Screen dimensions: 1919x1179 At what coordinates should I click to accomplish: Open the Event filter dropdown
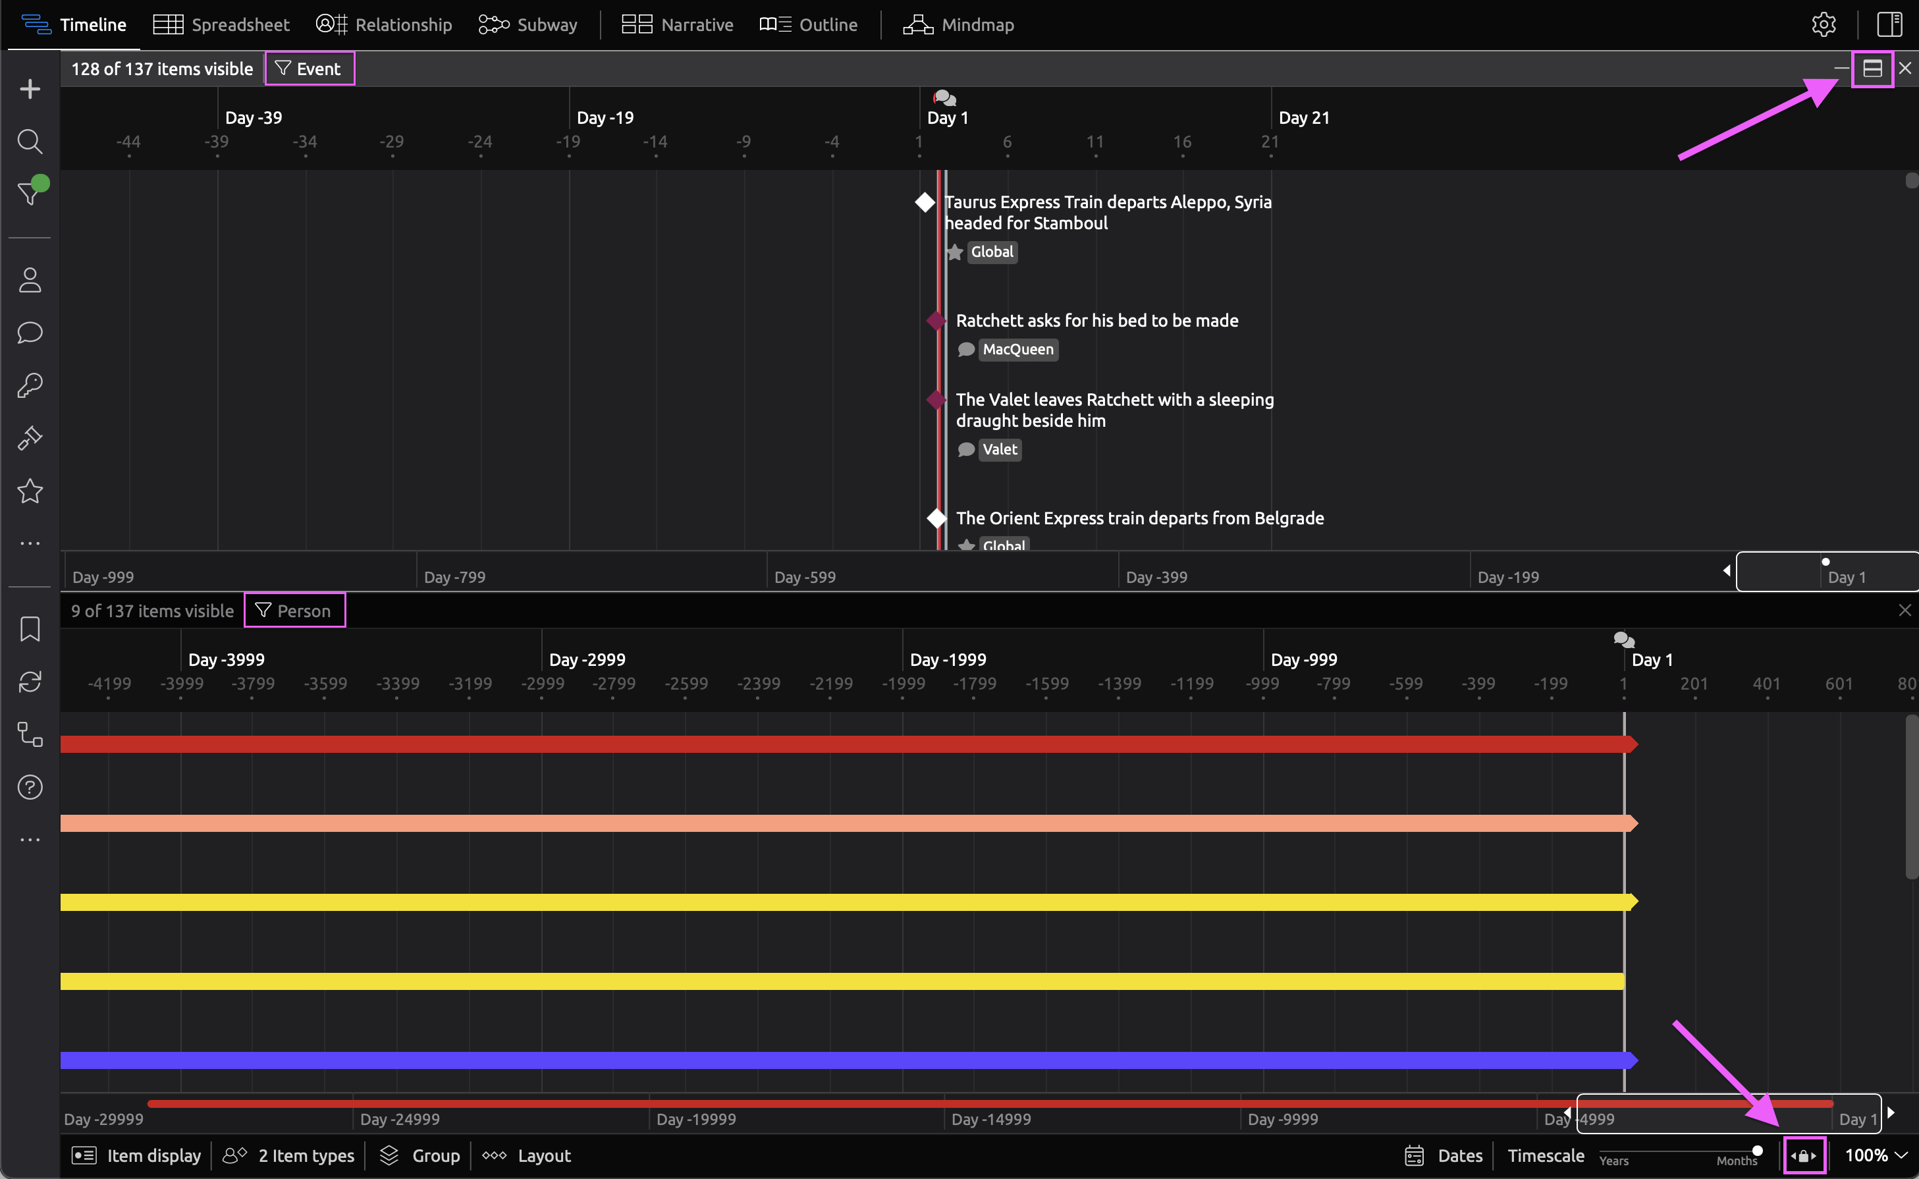coord(310,69)
